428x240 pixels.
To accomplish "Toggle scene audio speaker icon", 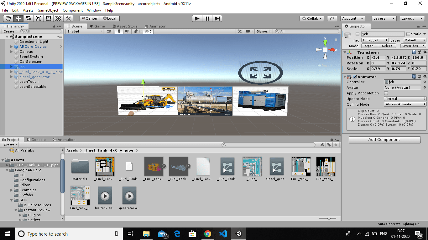I will click(x=127, y=31).
